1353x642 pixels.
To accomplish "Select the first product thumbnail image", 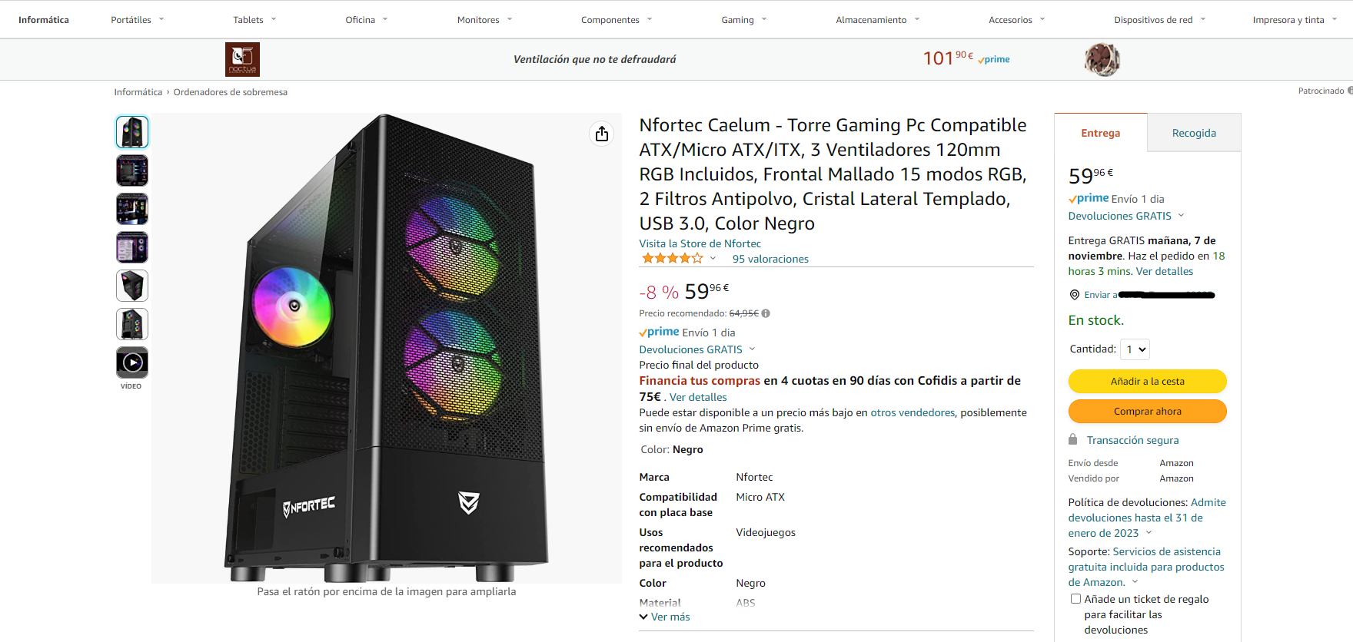I will tap(132, 132).
